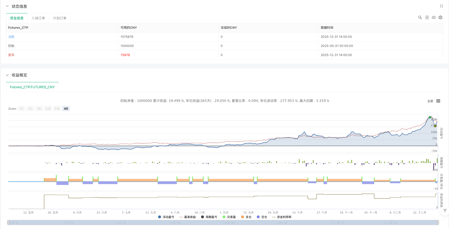
Task: Switch to the 计划订单 tab
Action: [60, 18]
